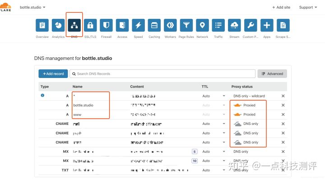Delete the first CNAME record

click(x=283, y=124)
